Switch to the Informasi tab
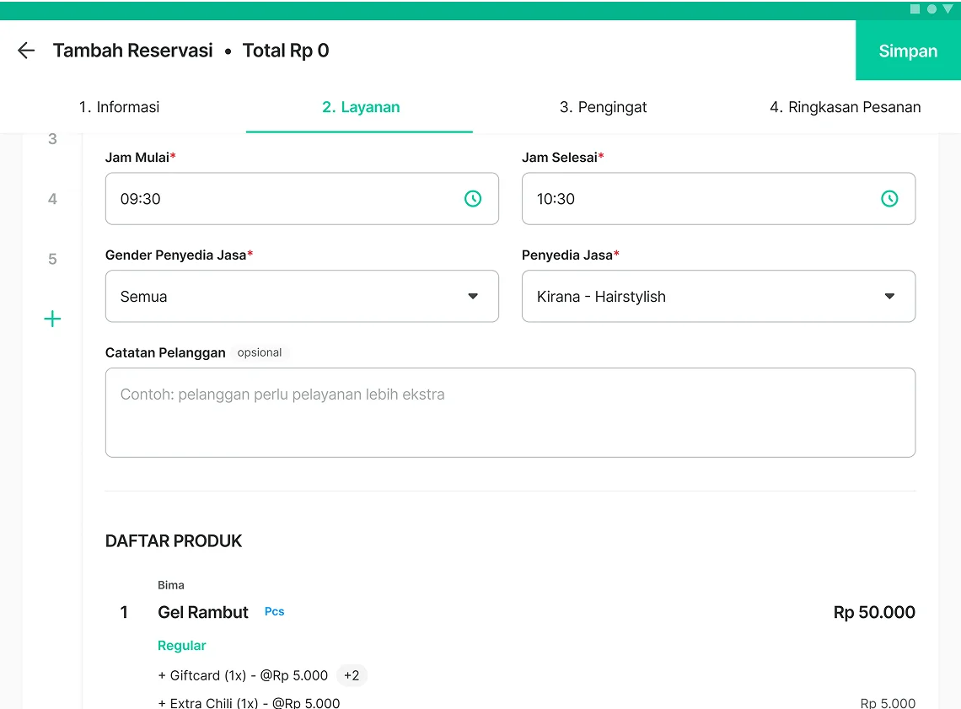 pos(119,107)
